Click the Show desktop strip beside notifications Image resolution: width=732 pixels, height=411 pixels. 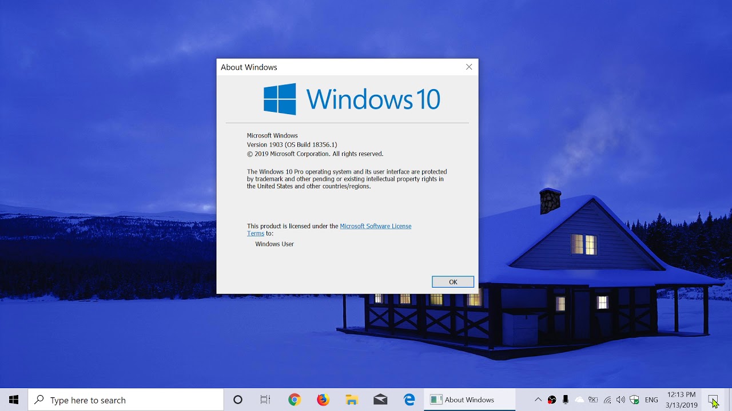click(x=730, y=400)
